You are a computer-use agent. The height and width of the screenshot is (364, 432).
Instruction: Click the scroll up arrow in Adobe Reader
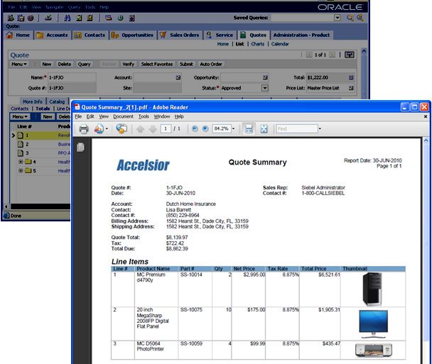pos(426,140)
